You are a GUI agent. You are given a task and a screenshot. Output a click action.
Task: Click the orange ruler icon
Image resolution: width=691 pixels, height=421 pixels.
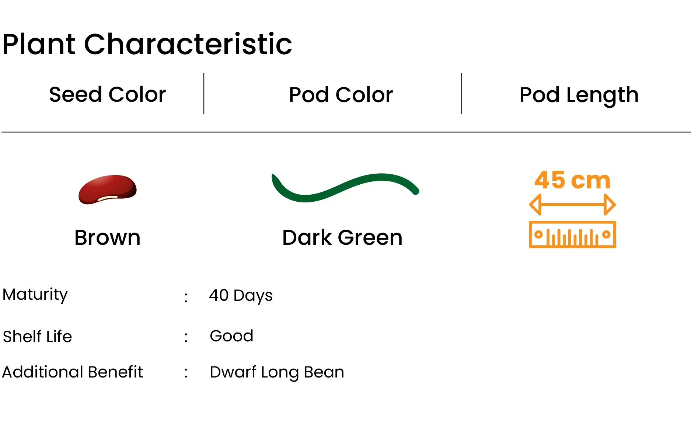tap(572, 234)
